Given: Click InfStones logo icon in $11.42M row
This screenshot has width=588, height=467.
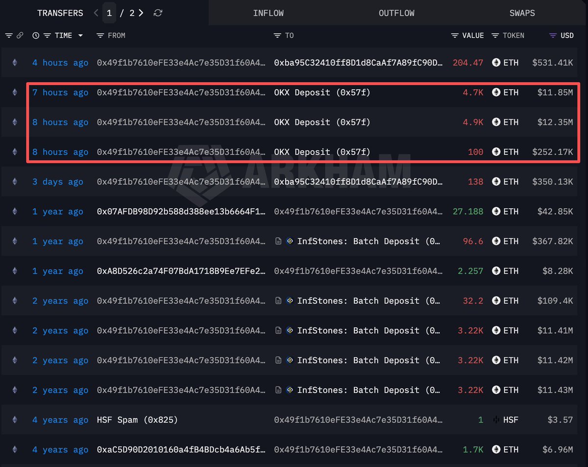Looking at the screenshot, I should pos(290,360).
